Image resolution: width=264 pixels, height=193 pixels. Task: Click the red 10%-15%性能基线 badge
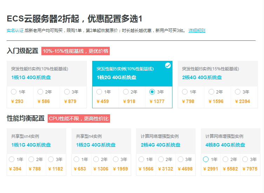coord(75,51)
